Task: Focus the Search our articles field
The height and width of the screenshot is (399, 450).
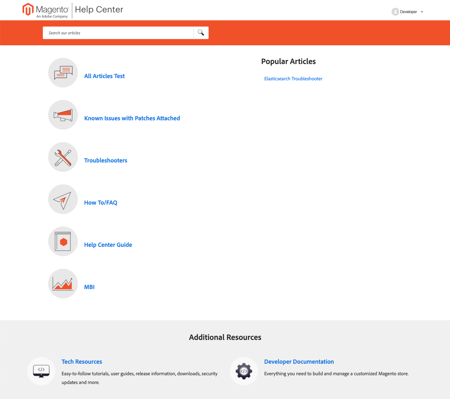Action: (x=118, y=33)
